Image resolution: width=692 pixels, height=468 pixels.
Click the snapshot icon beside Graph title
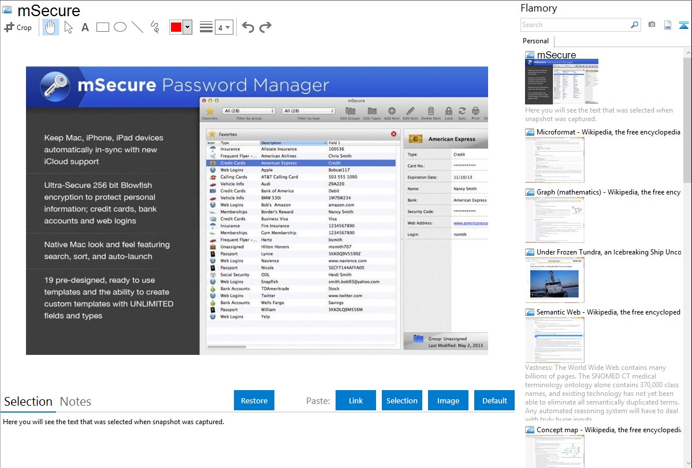(530, 192)
